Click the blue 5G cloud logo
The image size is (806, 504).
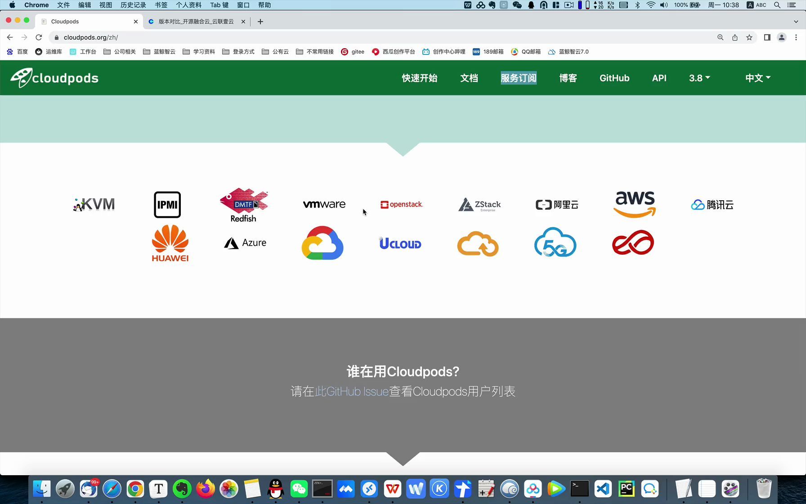coord(555,242)
